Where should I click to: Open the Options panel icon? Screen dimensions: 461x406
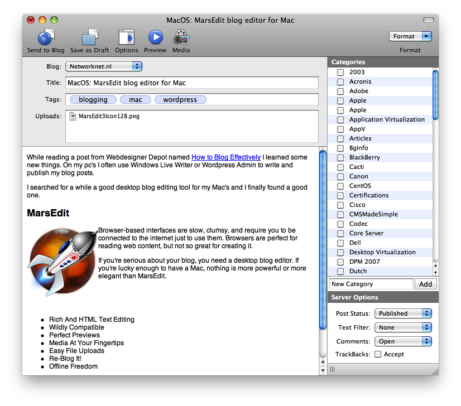click(127, 37)
